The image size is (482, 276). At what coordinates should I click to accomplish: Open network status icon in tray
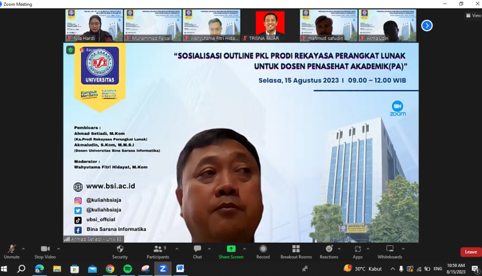coord(419,269)
